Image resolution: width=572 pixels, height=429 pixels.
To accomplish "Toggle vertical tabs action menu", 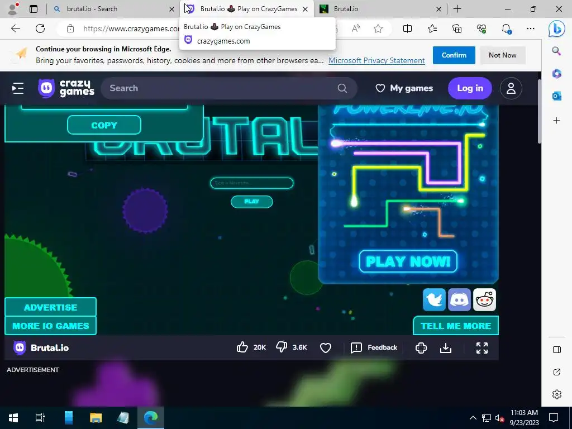I will (x=34, y=9).
